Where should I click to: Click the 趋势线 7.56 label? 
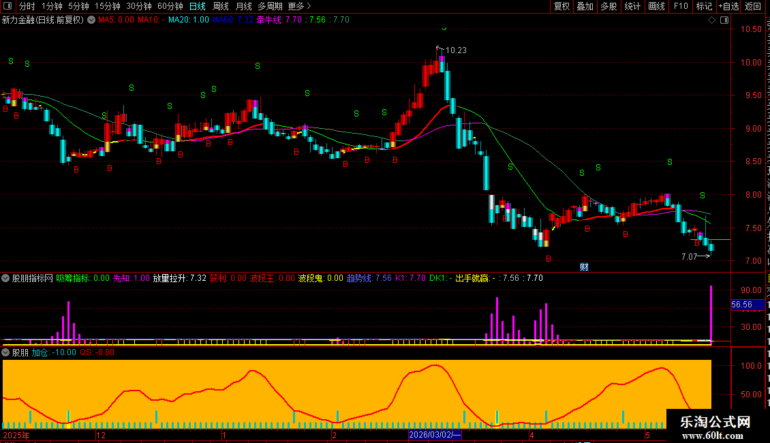(369, 278)
